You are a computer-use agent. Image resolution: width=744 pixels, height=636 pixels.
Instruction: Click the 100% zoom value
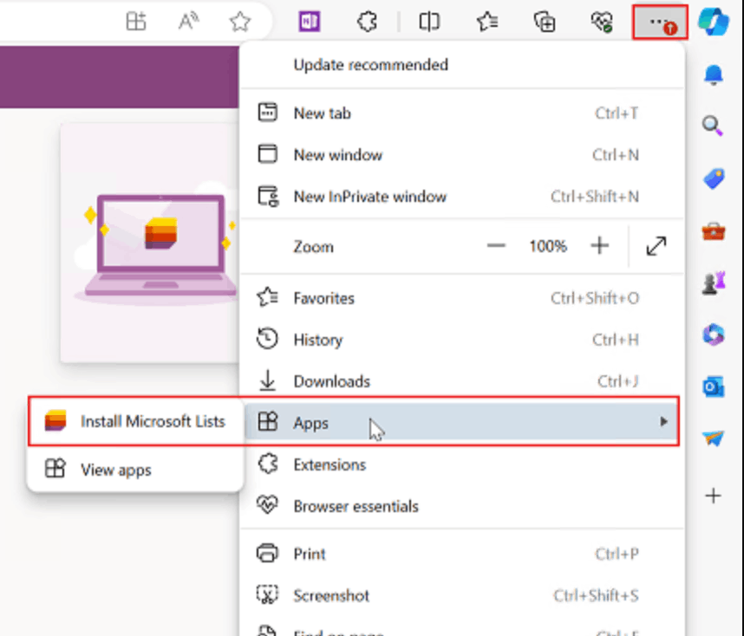click(x=548, y=246)
